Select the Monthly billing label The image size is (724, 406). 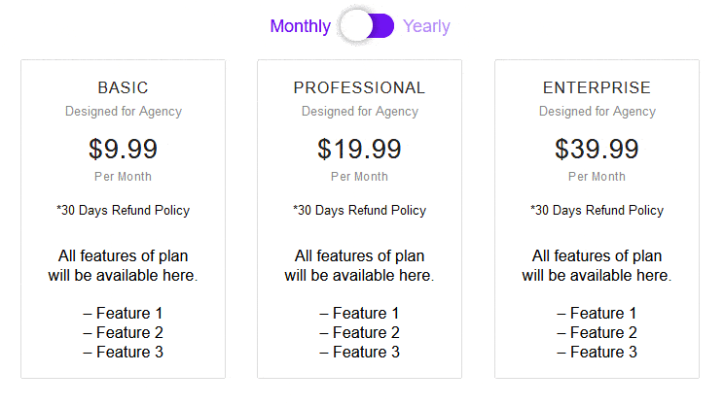click(x=300, y=26)
